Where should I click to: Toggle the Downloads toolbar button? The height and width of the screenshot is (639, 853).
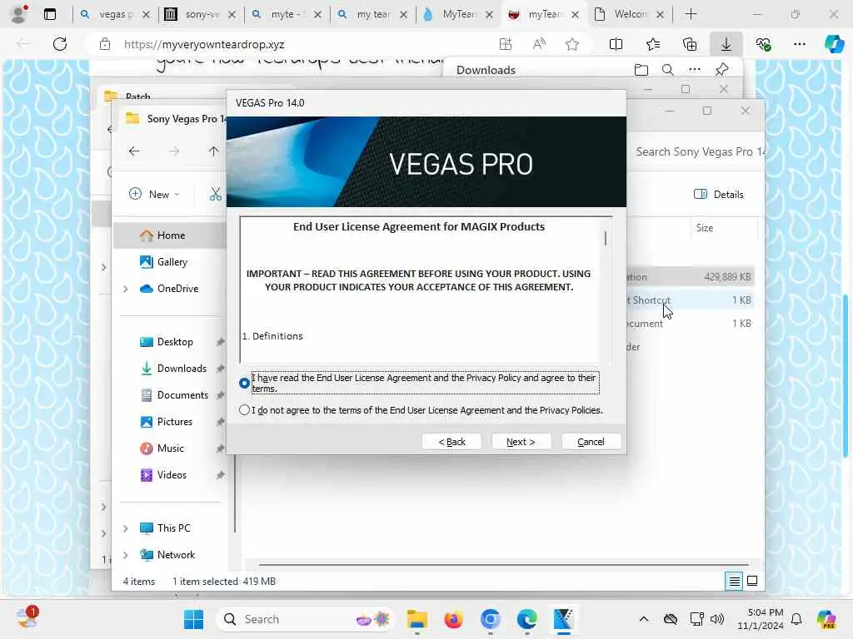coord(726,45)
